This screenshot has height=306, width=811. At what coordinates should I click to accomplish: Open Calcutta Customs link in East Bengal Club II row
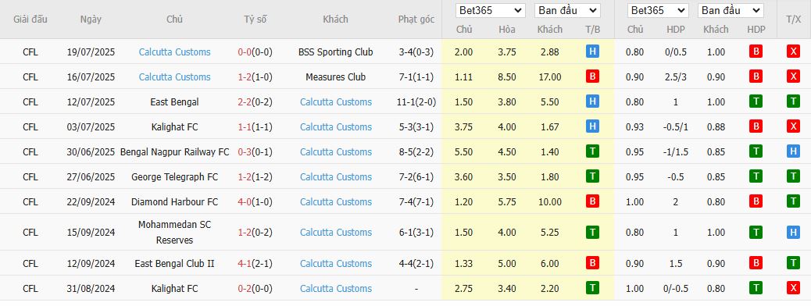(x=336, y=264)
